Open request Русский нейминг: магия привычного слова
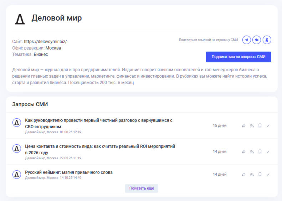Image resolution: width=282 pixels, height=201 pixels. [x=69, y=172]
